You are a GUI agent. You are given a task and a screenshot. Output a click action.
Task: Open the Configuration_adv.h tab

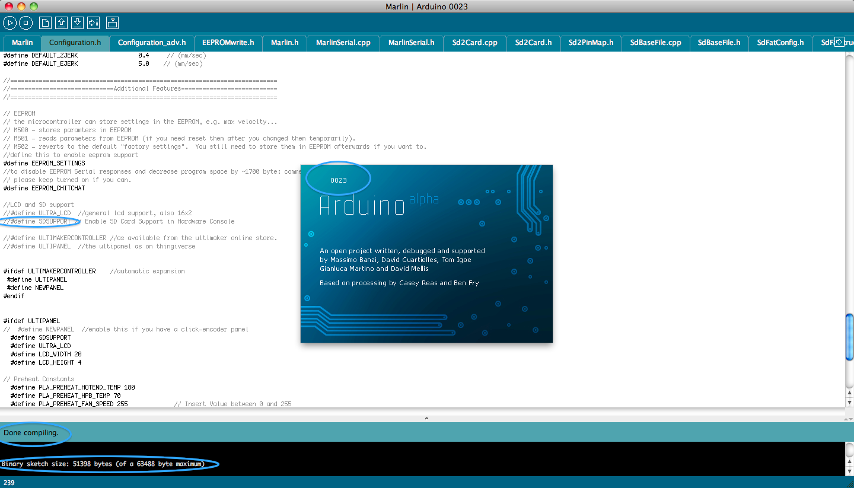[x=152, y=43]
